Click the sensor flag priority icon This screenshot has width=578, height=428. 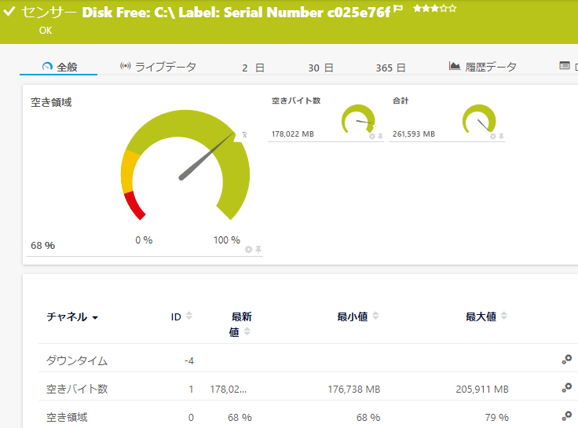[398, 9]
